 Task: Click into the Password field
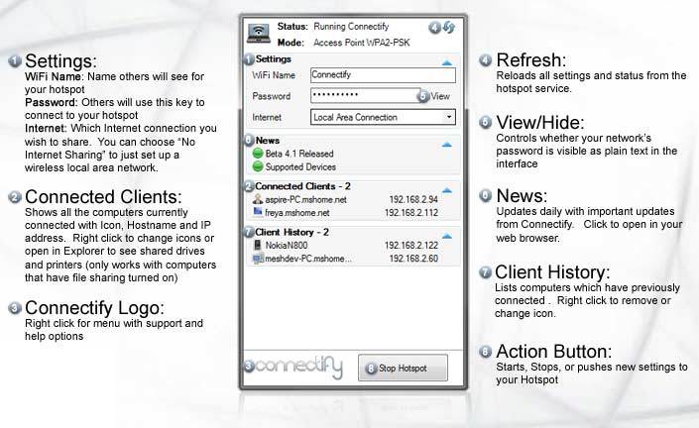point(365,95)
